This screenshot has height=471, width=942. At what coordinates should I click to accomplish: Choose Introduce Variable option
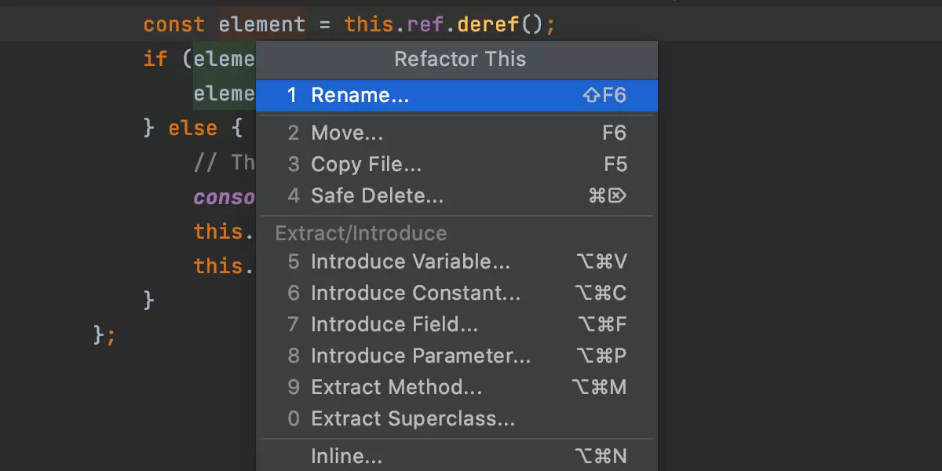409,261
